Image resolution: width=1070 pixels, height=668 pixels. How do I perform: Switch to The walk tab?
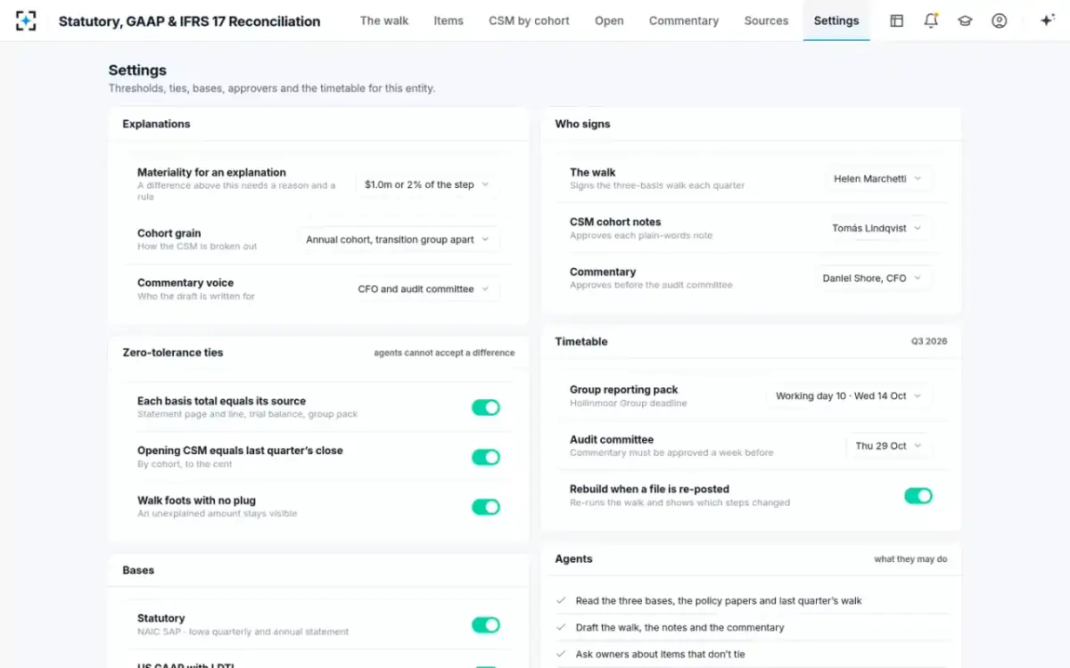coord(384,20)
